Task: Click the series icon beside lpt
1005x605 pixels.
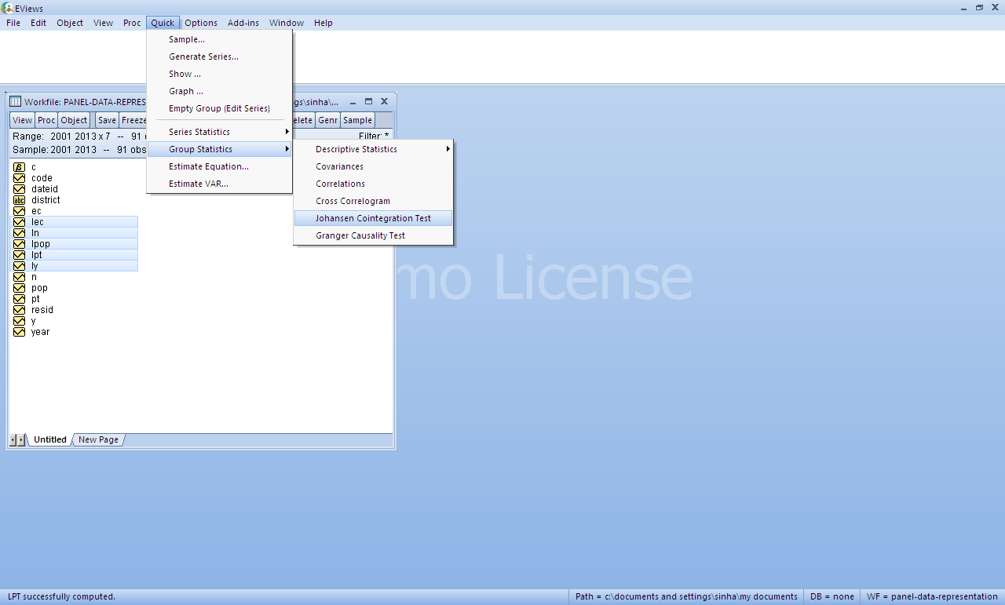Action: pos(20,255)
